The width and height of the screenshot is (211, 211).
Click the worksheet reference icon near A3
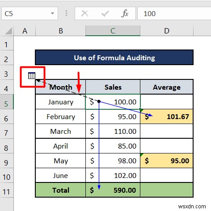(32, 75)
